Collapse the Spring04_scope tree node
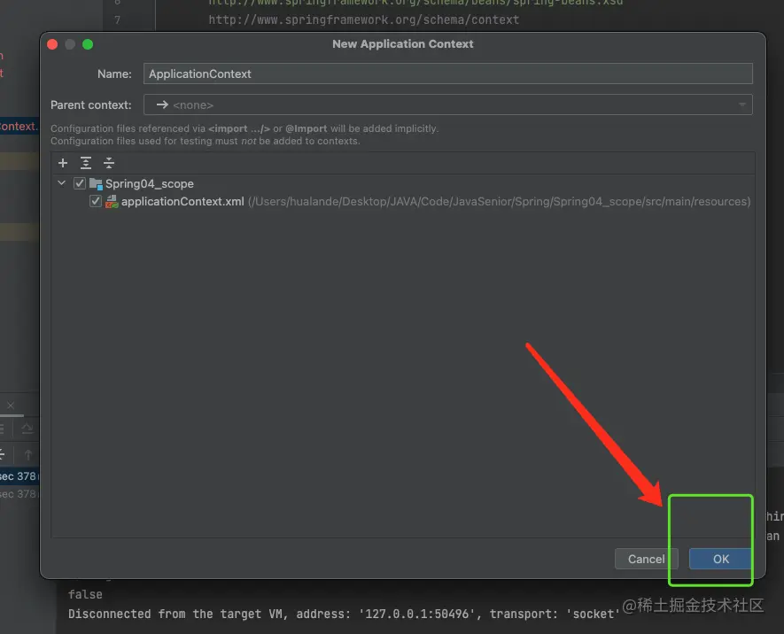784x634 pixels. (x=61, y=183)
